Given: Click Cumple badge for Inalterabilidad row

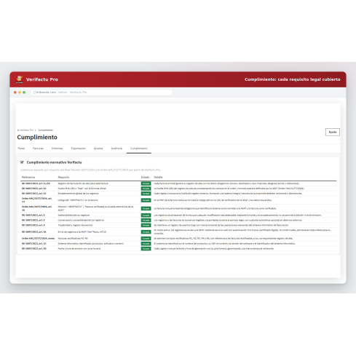Looking at the screenshot, I should click(146, 215).
